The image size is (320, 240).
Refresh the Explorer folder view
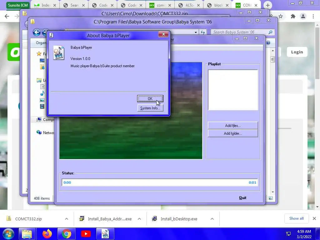202,32
